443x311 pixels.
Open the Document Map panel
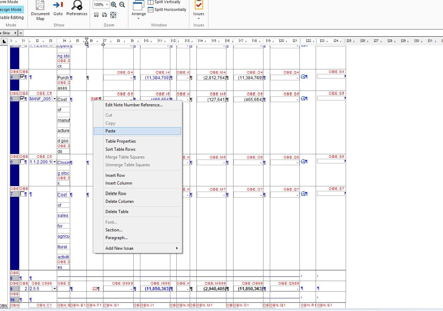(40, 10)
